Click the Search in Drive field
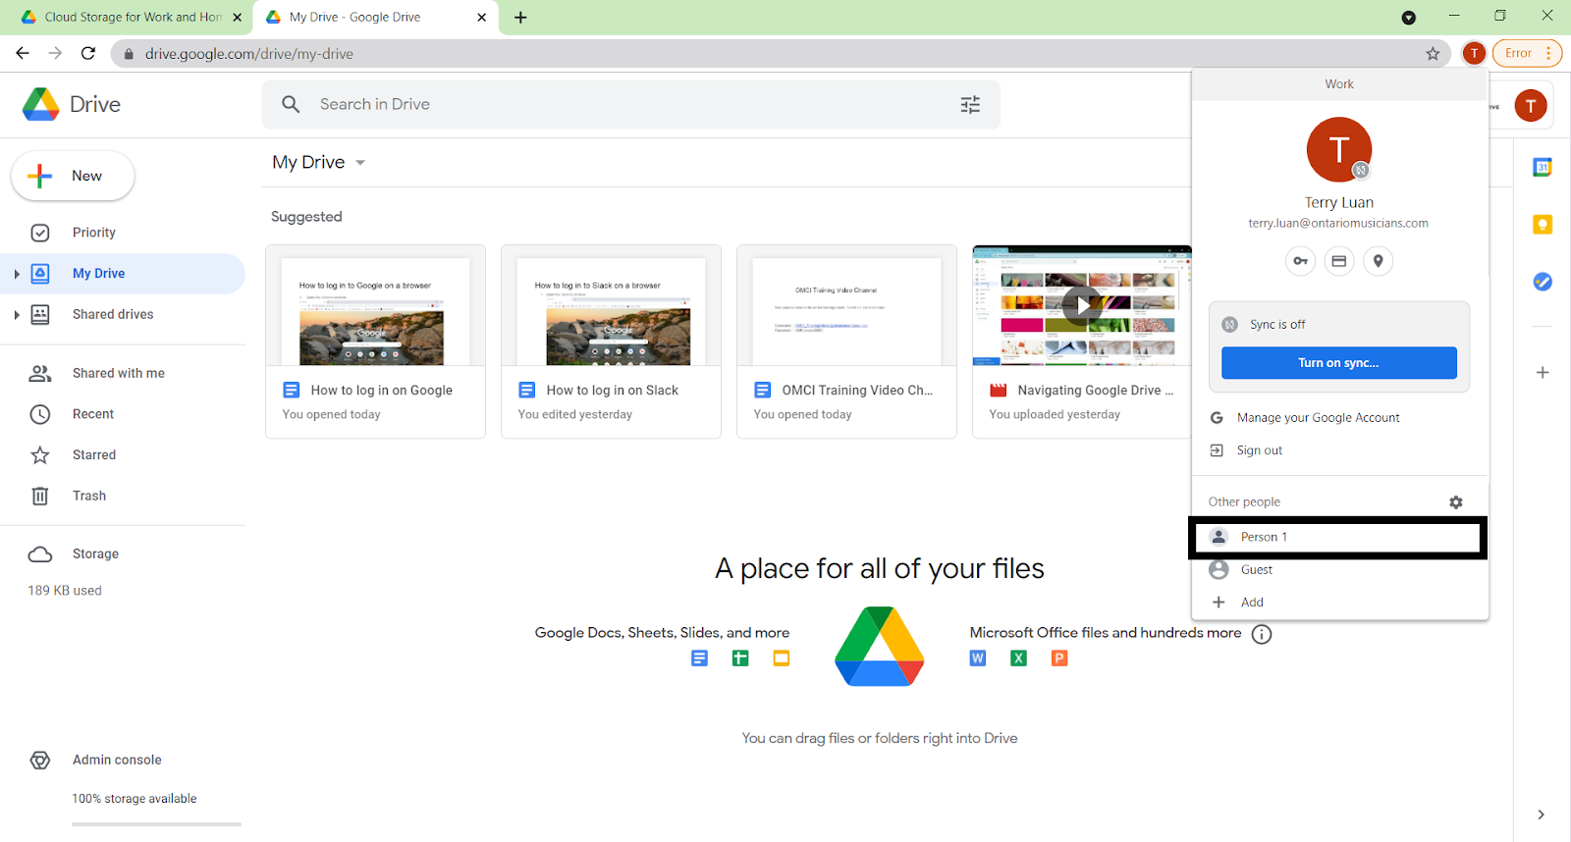1571x842 pixels. [x=631, y=104]
